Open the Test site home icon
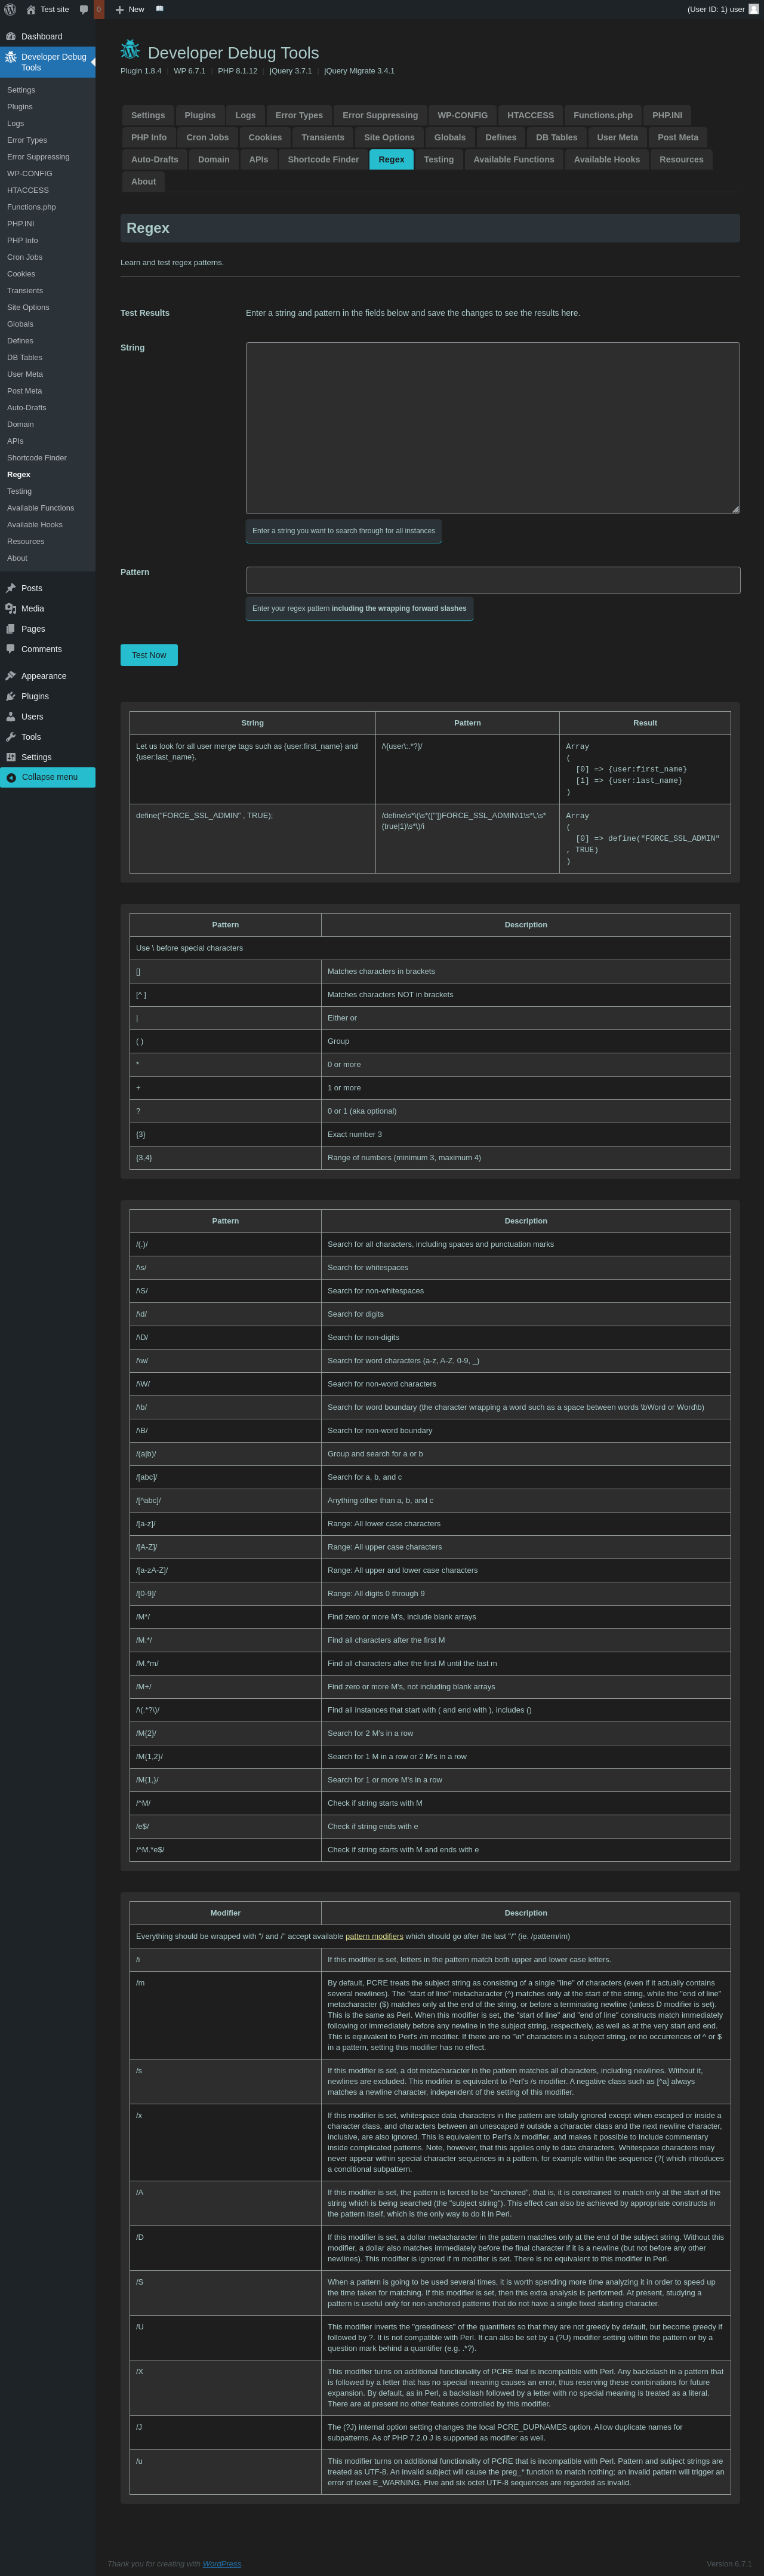Viewport: 764px width, 2576px height. point(30,9)
